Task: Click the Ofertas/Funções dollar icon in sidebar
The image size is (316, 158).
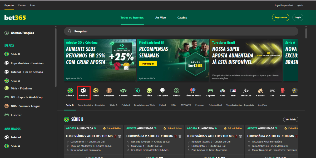Action: click(7, 33)
